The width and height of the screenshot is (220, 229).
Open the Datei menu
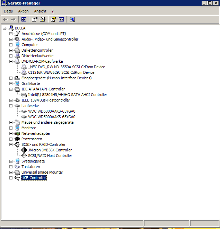click(x=8, y=11)
